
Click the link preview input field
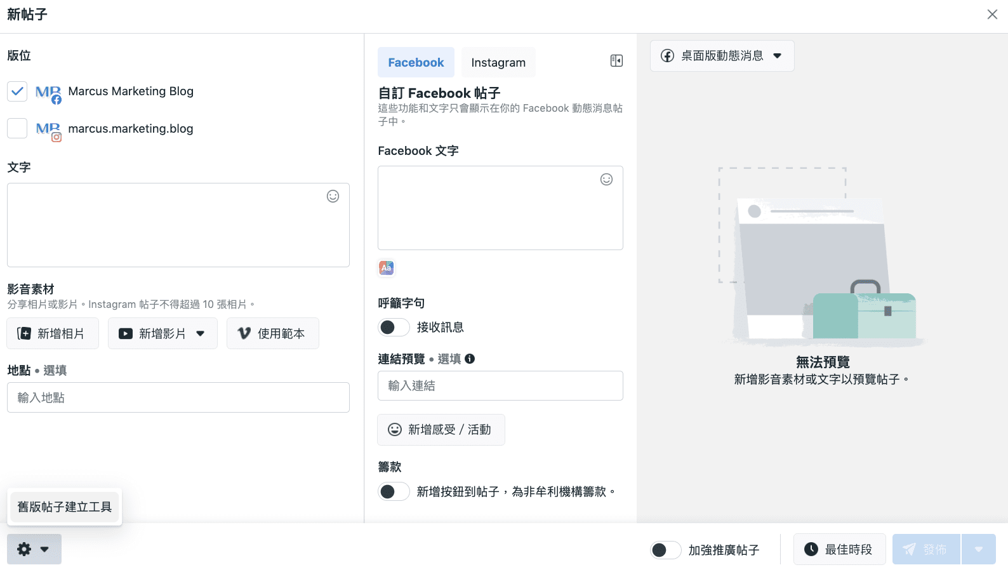coord(500,386)
